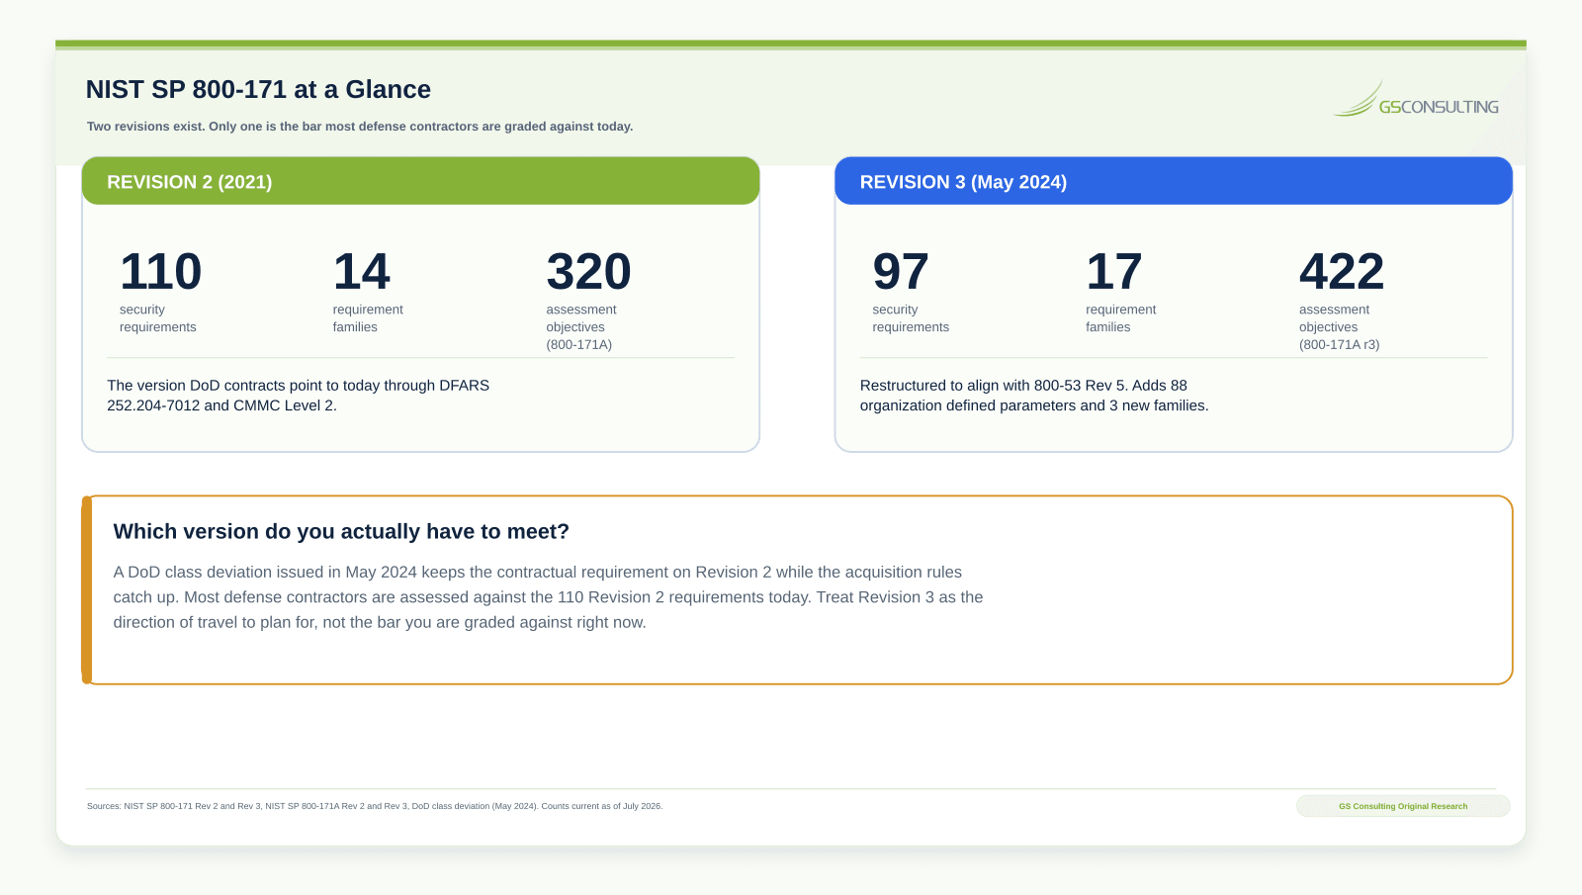This screenshot has height=895, width=1582.
Task: Select the Revision 3 (May 2024) header
Action: (1174, 181)
